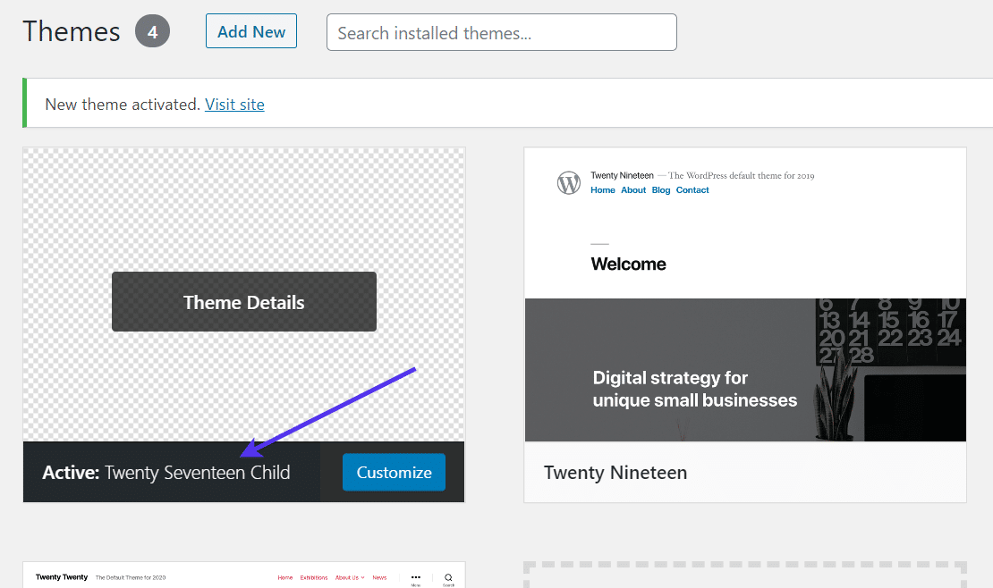Customize the active Twenty Seventeen Child theme
Viewport: 993px width, 588px height.
(394, 472)
